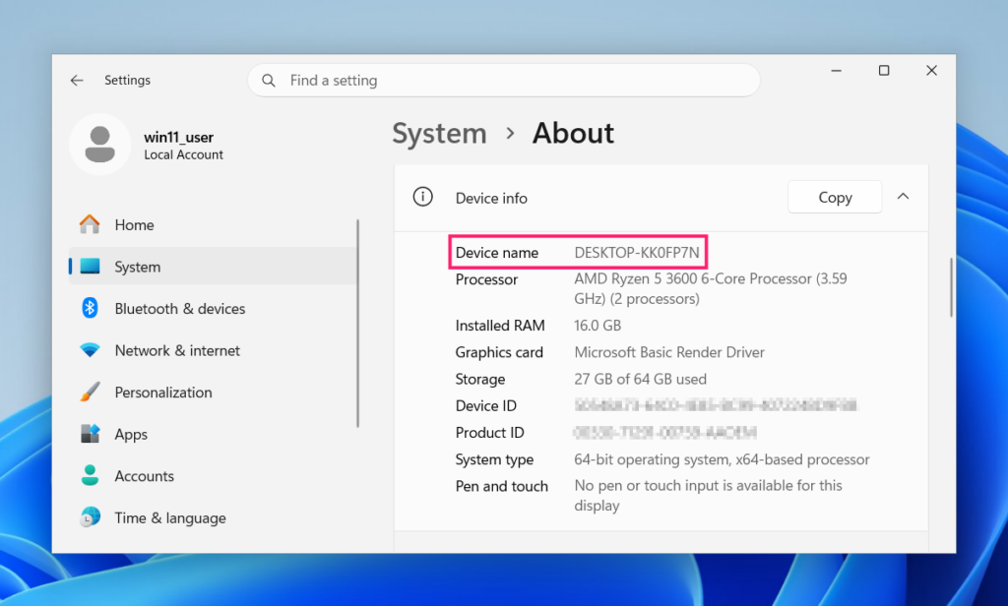Click the back arrow in Settings
Image resolution: width=1008 pixels, height=606 pixels.
coord(77,81)
